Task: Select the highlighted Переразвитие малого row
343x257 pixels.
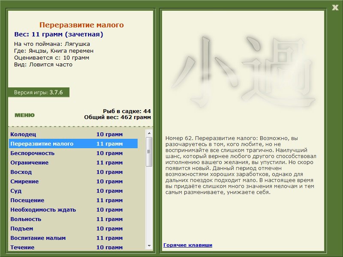Action: (73, 143)
